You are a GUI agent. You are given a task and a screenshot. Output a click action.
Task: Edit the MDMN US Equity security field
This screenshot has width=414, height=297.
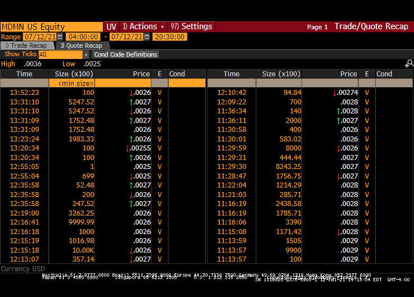click(52, 26)
